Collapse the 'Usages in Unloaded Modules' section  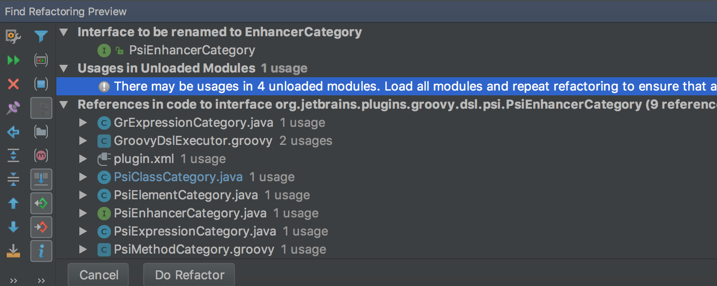click(x=64, y=69)
